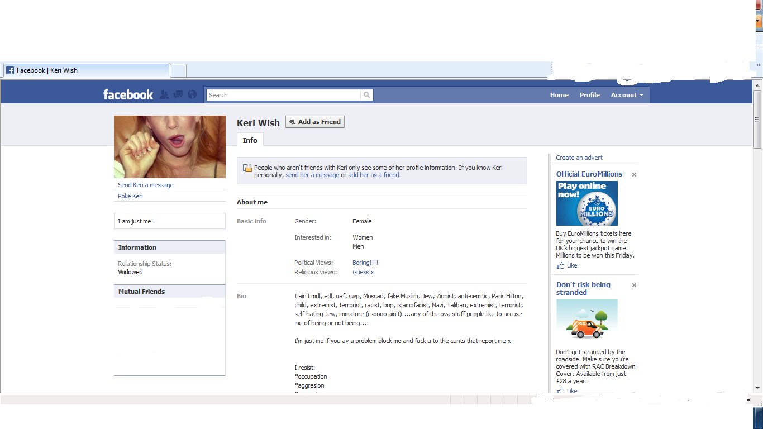
Task: Click the search magnifier icon
Action: [366, 95]
